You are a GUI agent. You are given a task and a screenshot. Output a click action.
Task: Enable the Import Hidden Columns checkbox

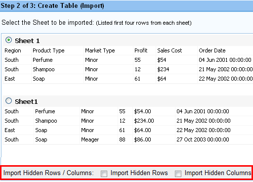178,174
